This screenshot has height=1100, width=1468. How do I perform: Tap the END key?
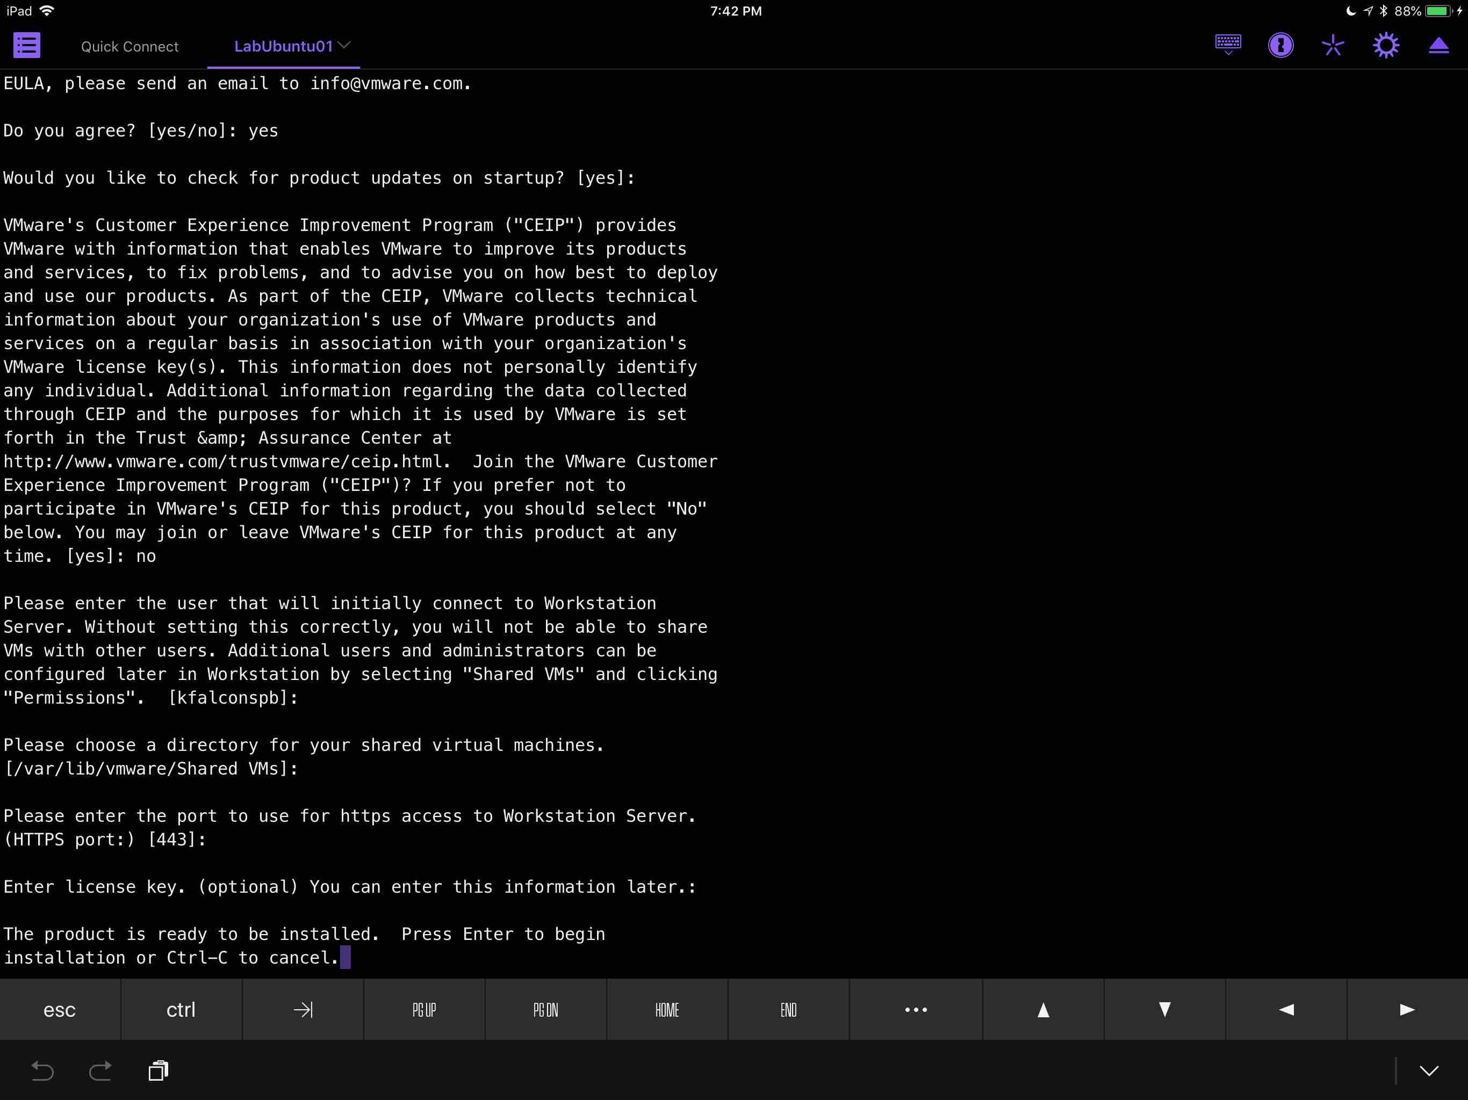[788, 1009]
